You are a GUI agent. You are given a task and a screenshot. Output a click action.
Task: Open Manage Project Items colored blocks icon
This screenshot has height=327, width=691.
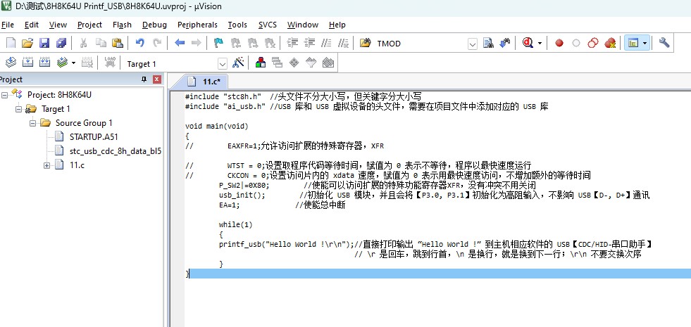[261, 63]
